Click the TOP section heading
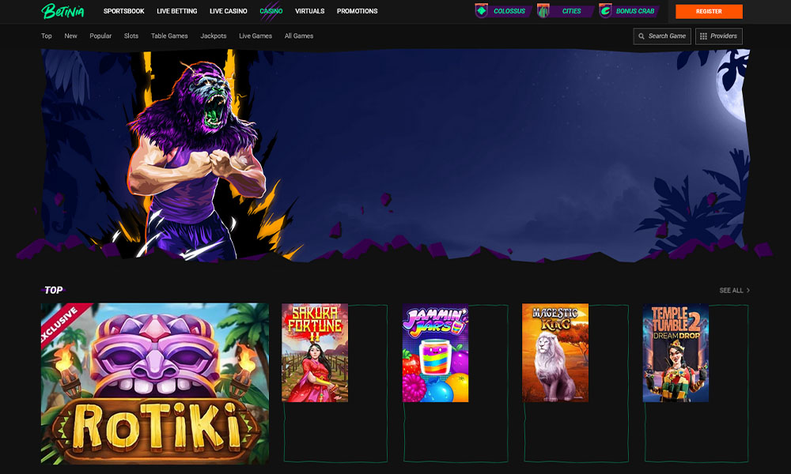Image resolution: width=791 pixels, height=474 pixels. [x=54, y=290]
